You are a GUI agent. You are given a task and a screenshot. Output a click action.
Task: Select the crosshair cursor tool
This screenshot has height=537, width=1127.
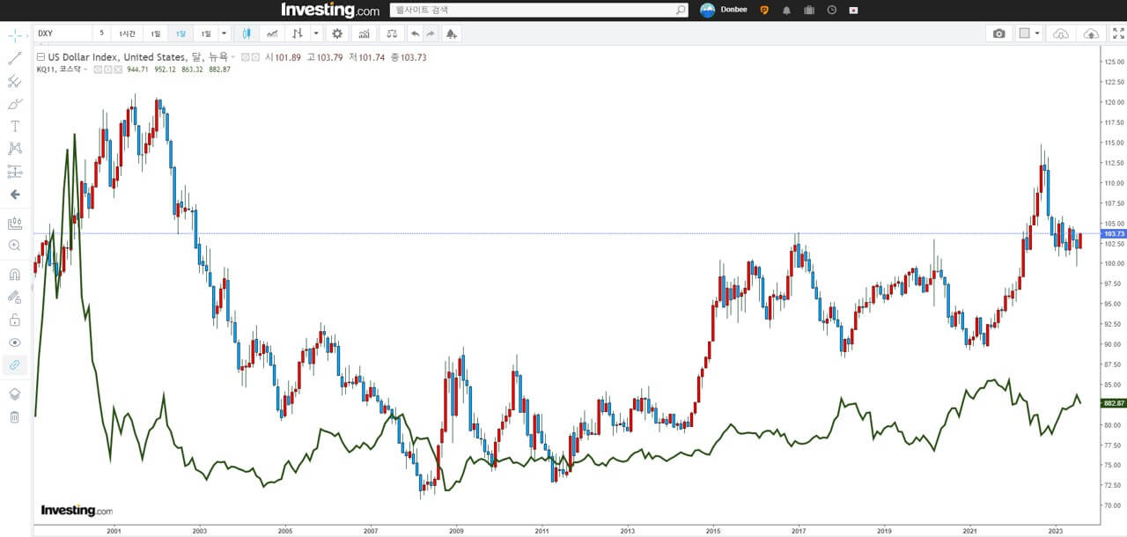pos(15,35)
